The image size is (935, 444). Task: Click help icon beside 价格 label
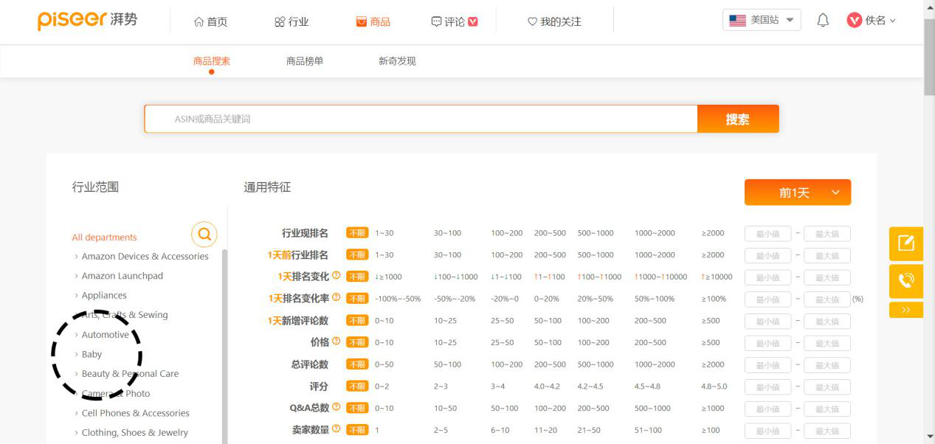click(x=337, y=341)
